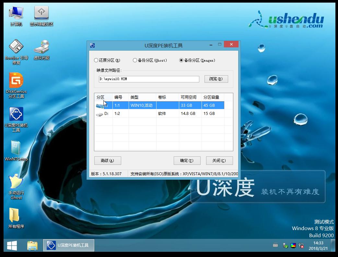Select the 还原分区(R) radio button
338x257 pixels.
pos(107,60)
